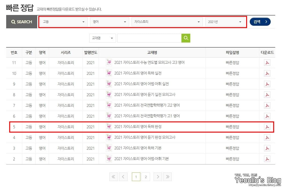283x188 pixels.
Task: Click the 빠른 정답 page heading
Action: coord(20,8)
